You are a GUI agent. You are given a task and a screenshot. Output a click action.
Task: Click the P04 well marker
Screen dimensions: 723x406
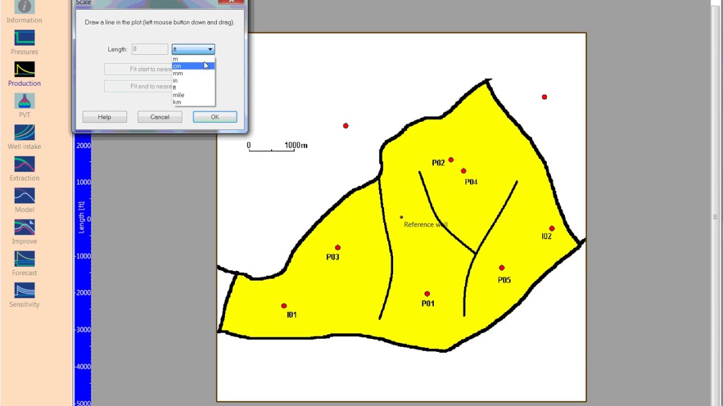pos(464,171)
